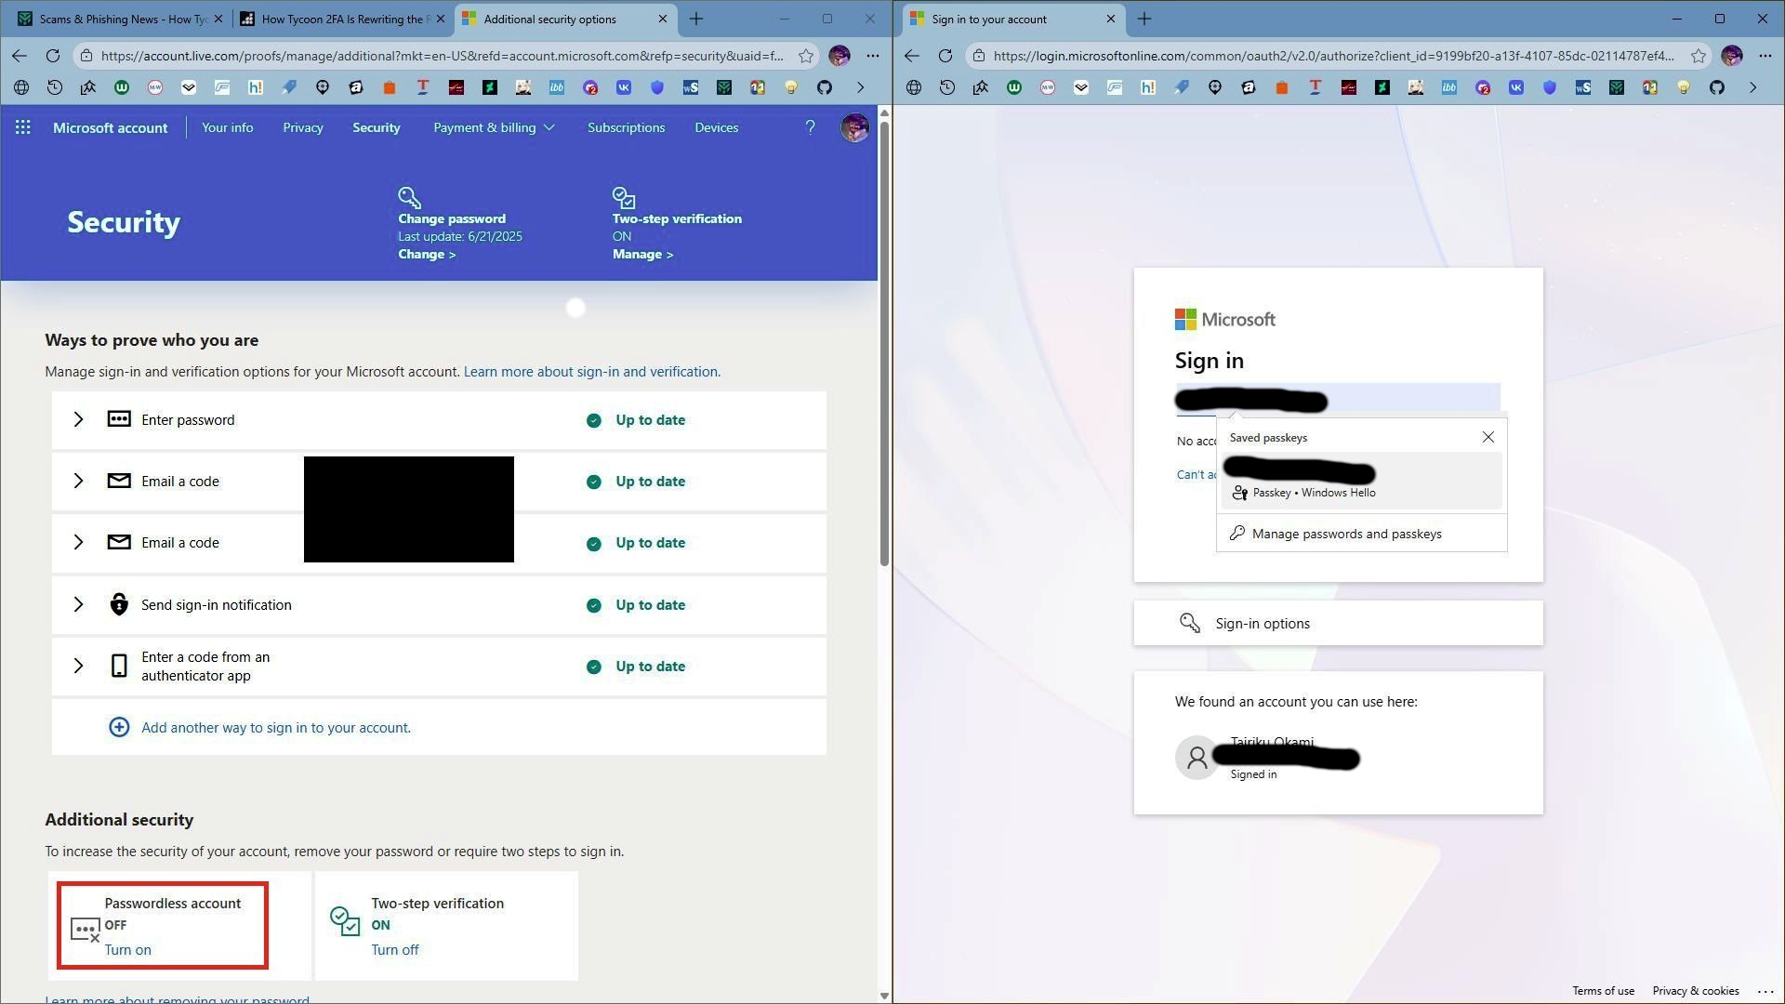Open the Payment & billing dropdown
The image size is (1785, 1004).
[x=494, y=127]
